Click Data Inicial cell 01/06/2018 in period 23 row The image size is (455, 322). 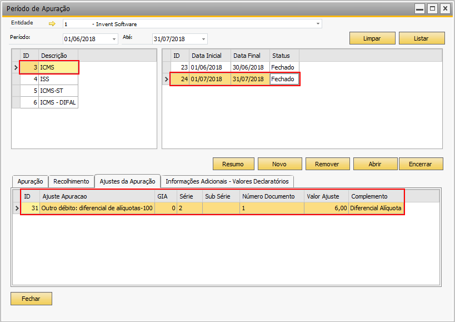tap(210, 67)
